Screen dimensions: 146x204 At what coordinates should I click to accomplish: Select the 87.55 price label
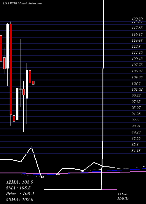click(136, 138)
